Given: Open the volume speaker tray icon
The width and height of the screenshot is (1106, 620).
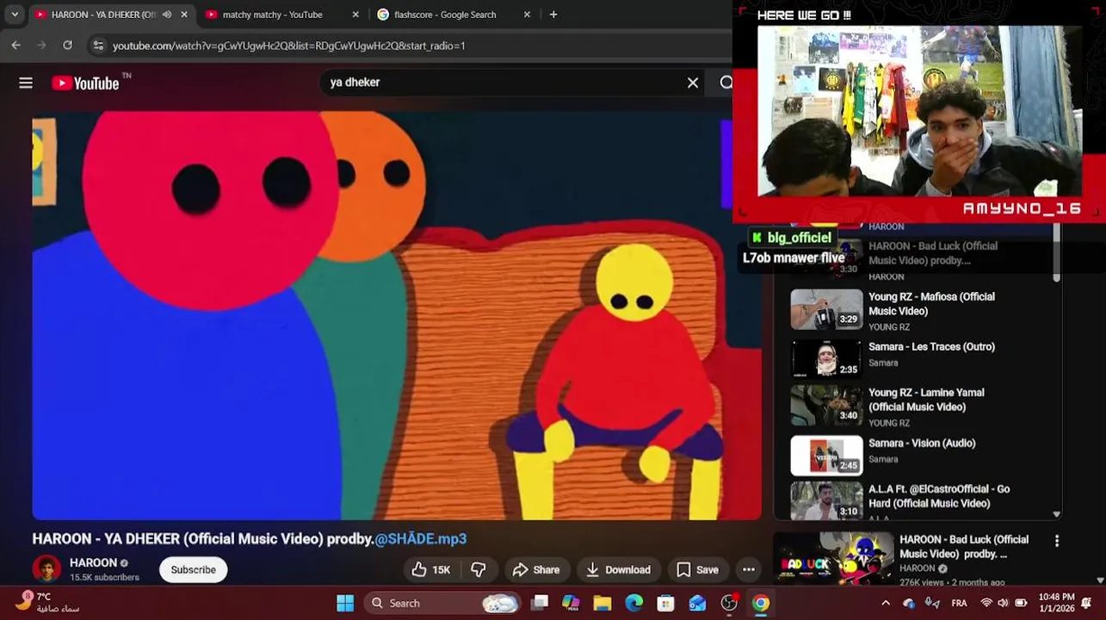Looking at the screenshot, I should [x=1004, y=603].
